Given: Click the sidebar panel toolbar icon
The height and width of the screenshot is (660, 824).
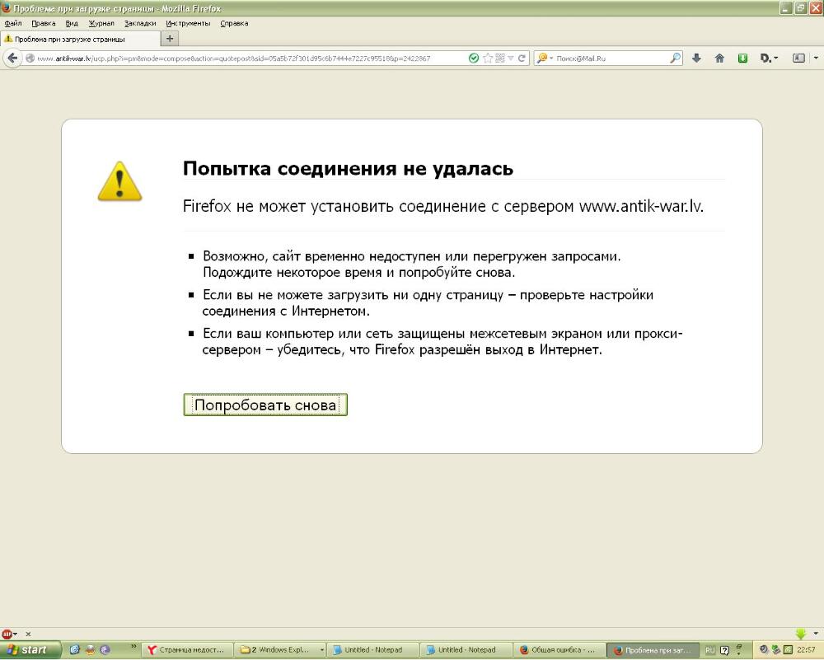Looking at the screenshot, I should tap(798, 59).
